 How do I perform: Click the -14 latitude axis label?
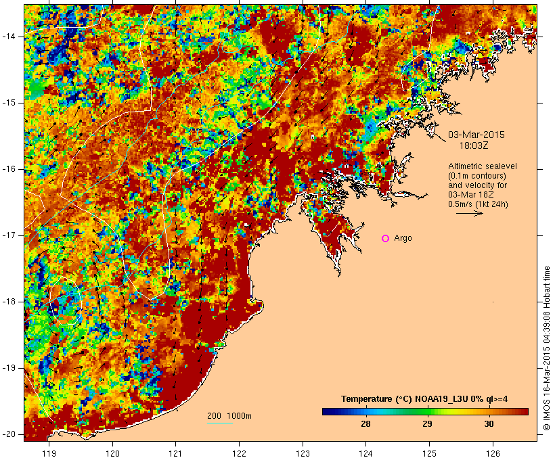pos(8,37)
